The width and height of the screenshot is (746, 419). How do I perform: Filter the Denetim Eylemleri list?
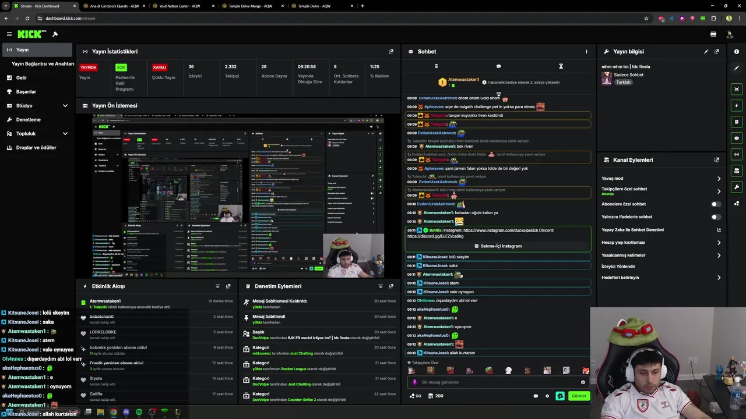[381, 286]
